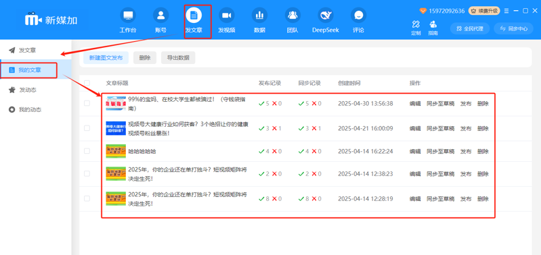The image size is (541, 255).
Task: Open the 账号 account icon
Action: [x=160, y=16]
